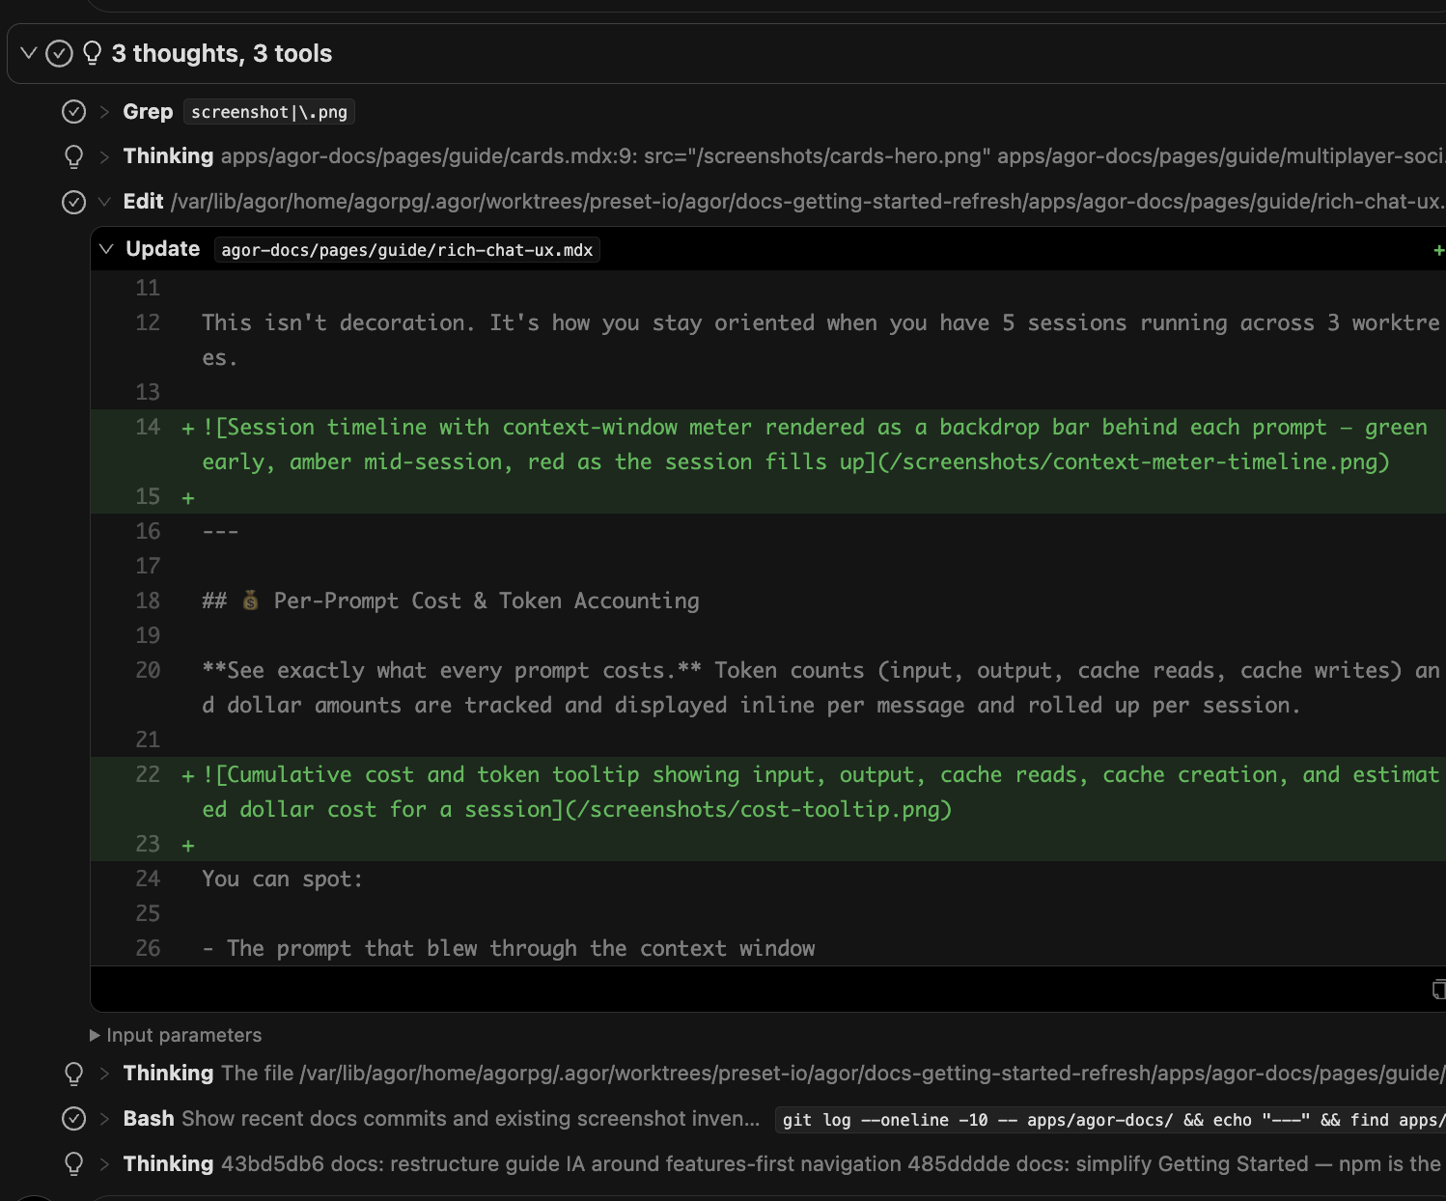Click the 'screenshot|\.png' pattern tag

269,112
